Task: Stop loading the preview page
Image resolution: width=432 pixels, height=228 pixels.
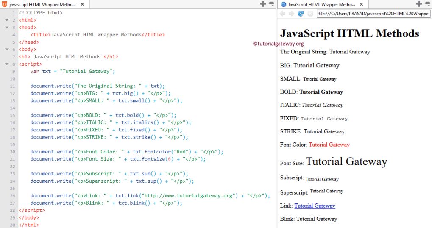Action: tap(310, 14)
